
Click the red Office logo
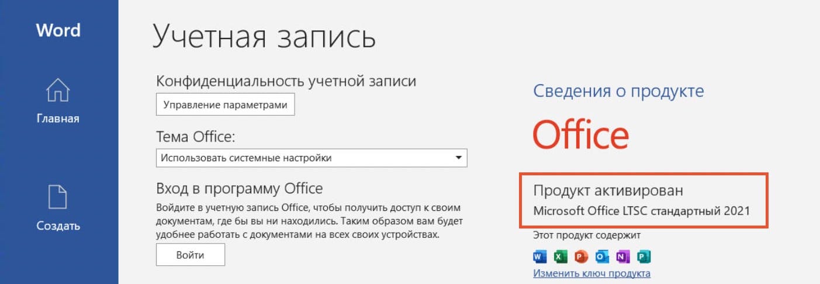coord(581,134)
